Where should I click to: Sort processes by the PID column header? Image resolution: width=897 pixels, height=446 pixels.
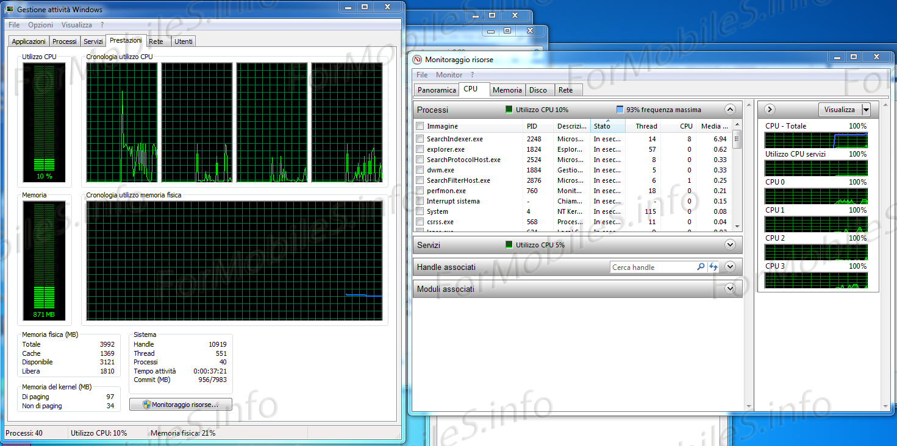click(x=538, y=126)
